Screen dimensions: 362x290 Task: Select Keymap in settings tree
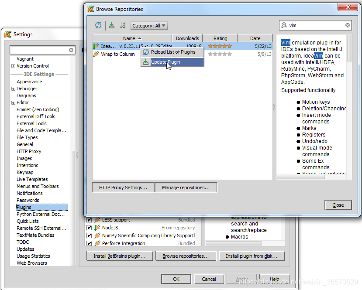tap(25, 172)
